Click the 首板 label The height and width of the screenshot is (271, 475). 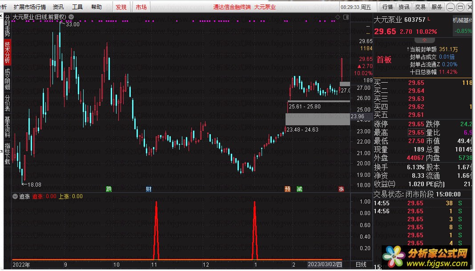[384, 60]
